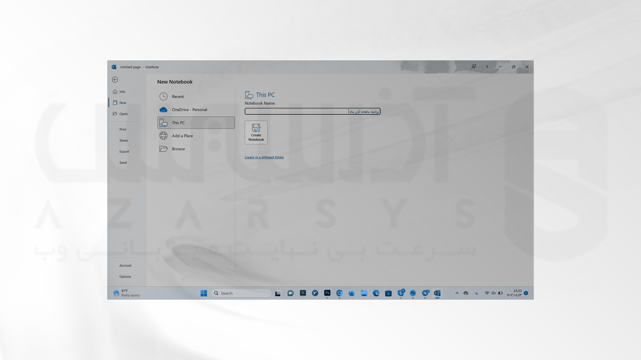This screenshot has width=641, height=360.
Task: Click the Options menu item
Action: point(125,276)
